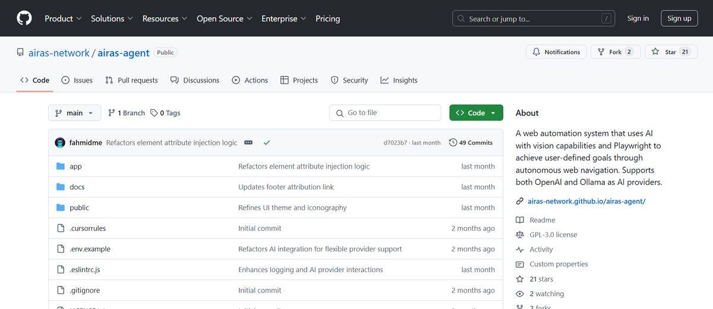Open 'Enhances logging and AI provider interactions' commit
The height and width of the screenshot is (309, 713).
pyautogui.click(x=310, y=269)
